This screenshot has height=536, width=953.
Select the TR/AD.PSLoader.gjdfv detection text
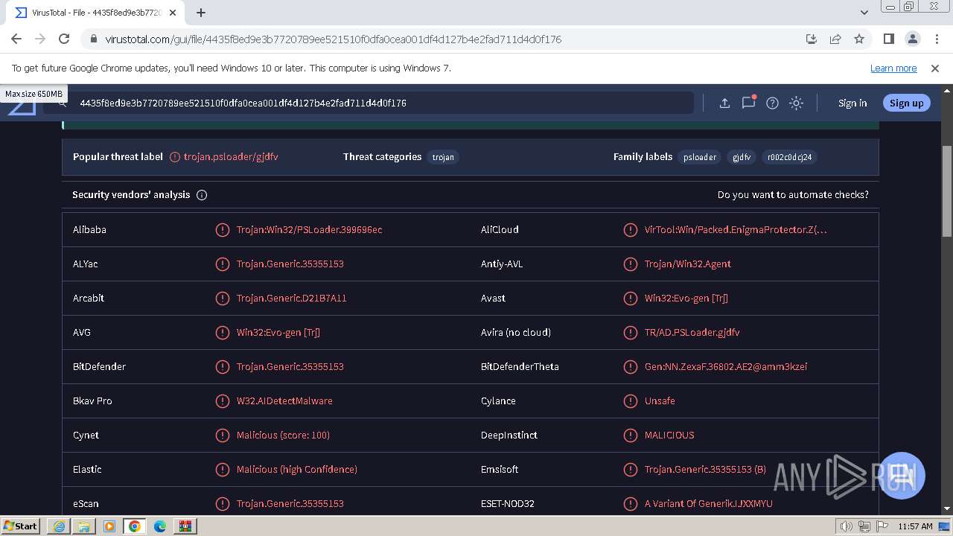coord(692,332)
